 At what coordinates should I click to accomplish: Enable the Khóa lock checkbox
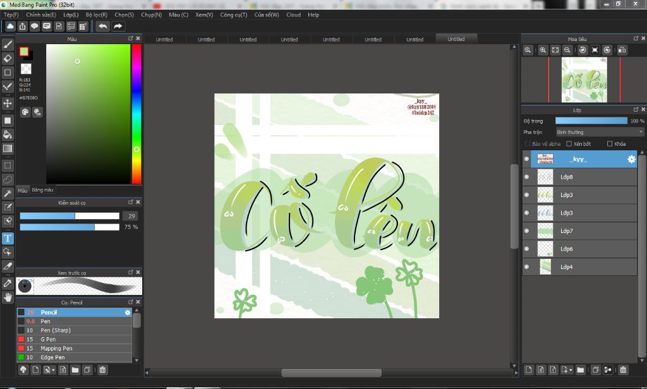[610, 144]
